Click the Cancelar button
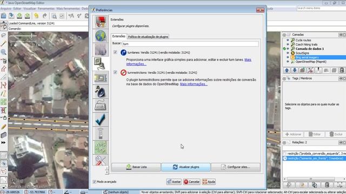346x194 pixels. click(192, 182)
